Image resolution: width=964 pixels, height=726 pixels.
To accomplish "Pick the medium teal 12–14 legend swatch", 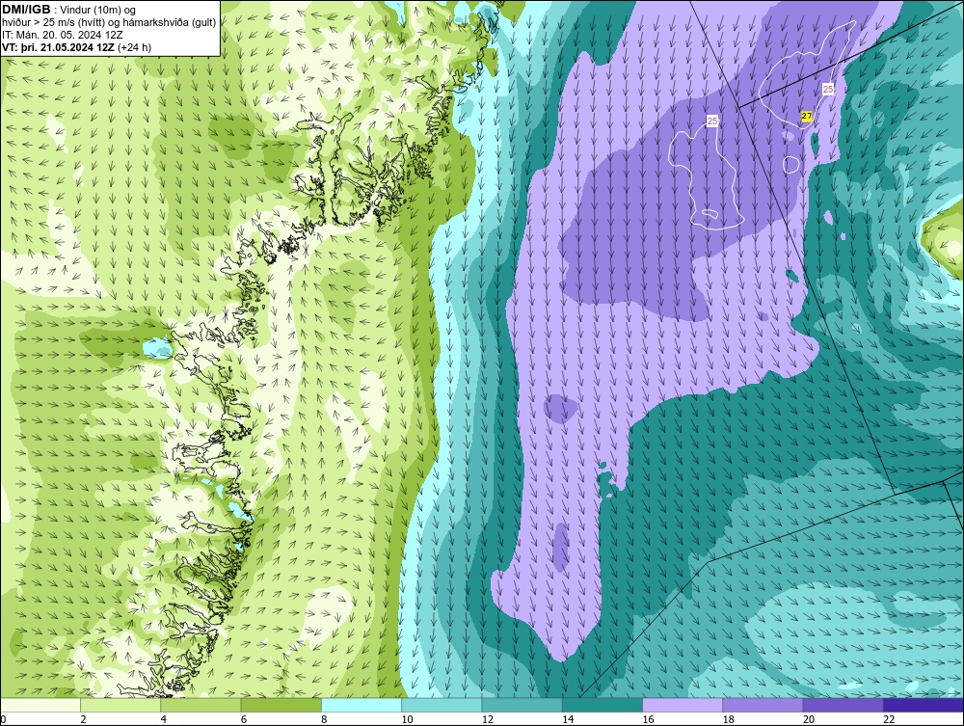I will click(522, 705).
